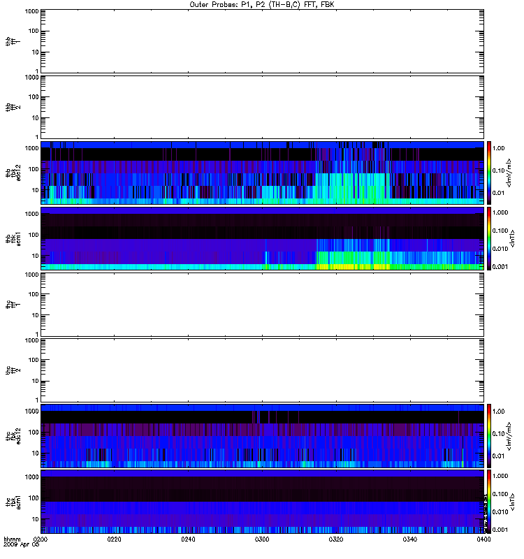The width and height of the screenshot is (524, 559).
Task: Click the 1000 y-axis tick of thb fff 1
Action: click(x=31, y=11)
